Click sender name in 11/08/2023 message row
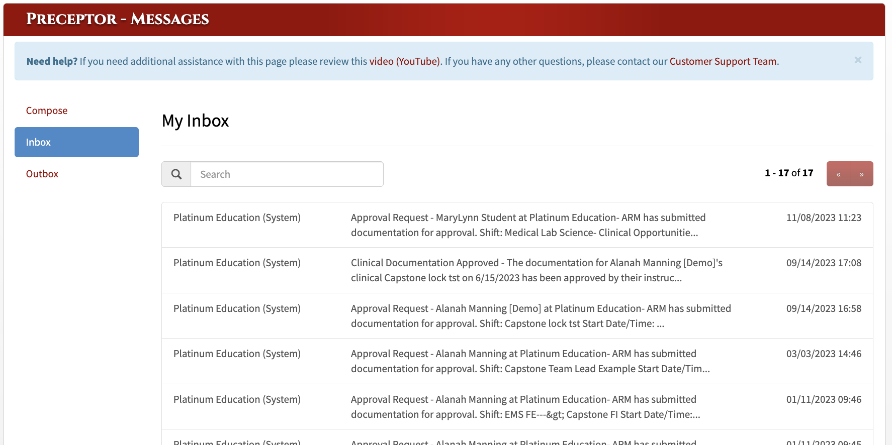This screenshot has height=445, width=892. click(x=237, y=217)
